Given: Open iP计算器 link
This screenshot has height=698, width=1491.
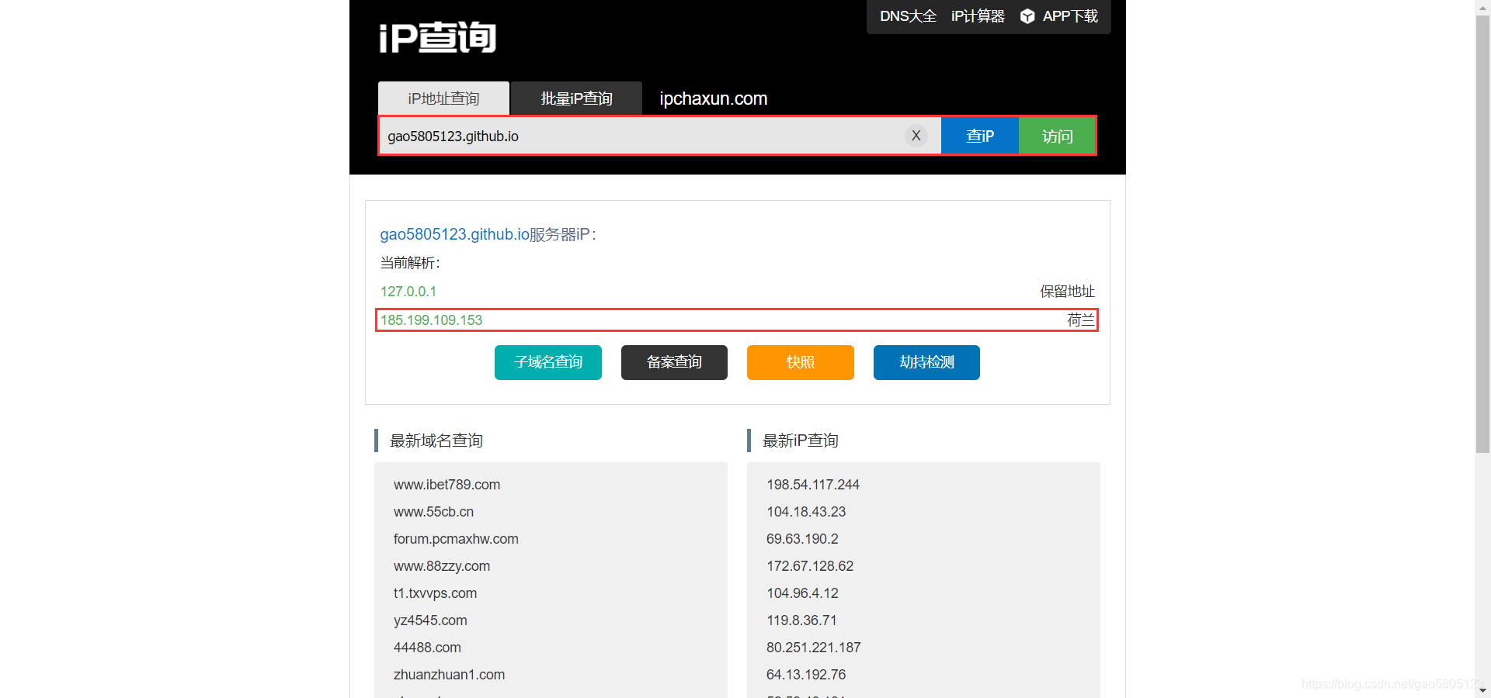Looking at the screenshot, I should tap(978, 16).
